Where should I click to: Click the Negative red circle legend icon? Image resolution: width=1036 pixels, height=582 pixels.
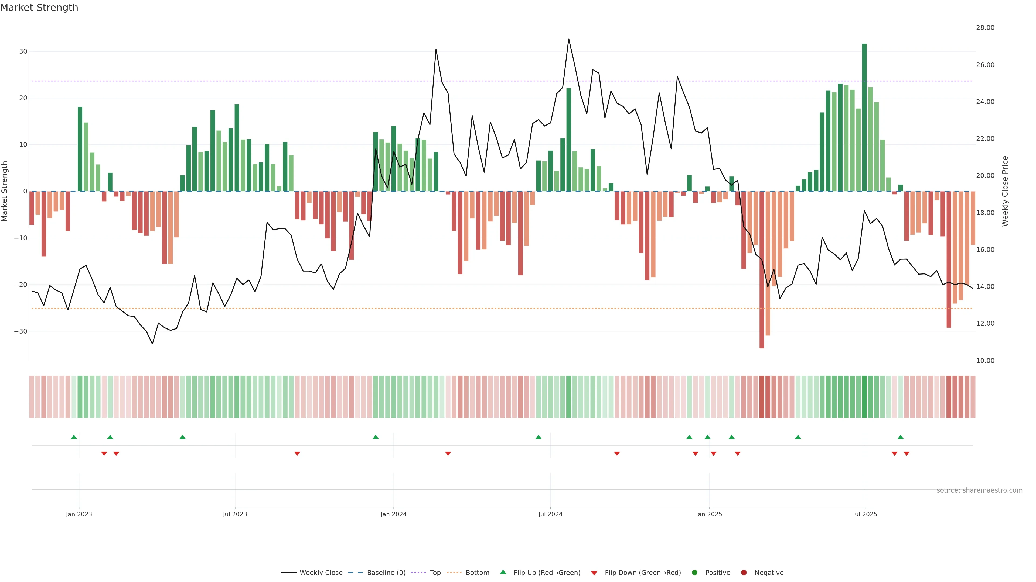(744, 573)
